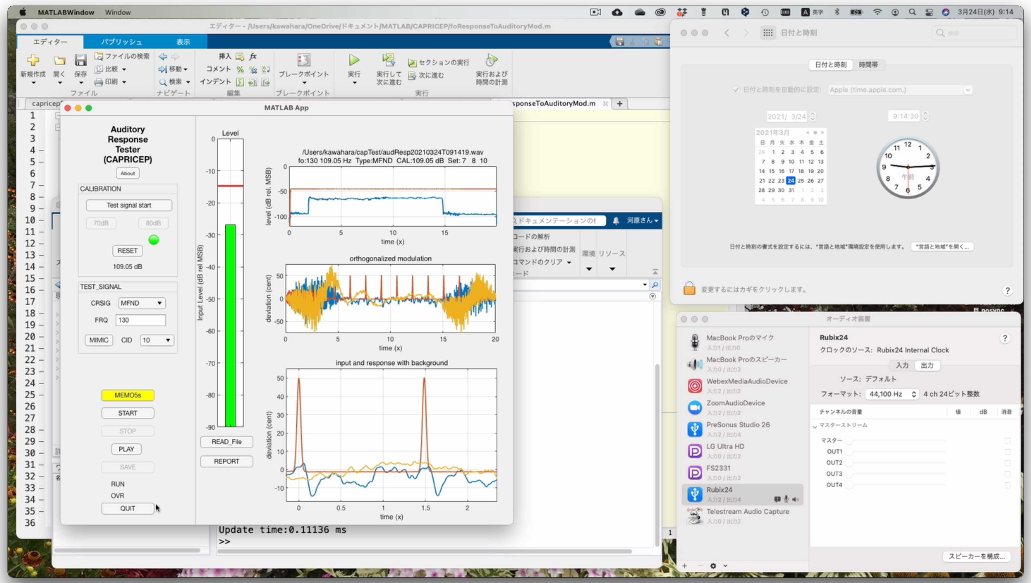Open the 44,100 Hz format dropdown

tap(892, 394)
